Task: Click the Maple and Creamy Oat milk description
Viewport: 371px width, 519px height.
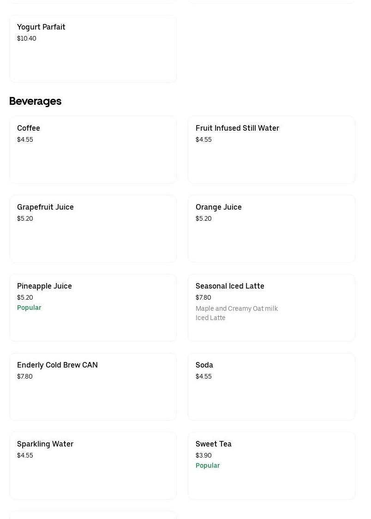Action: [237, 313]
